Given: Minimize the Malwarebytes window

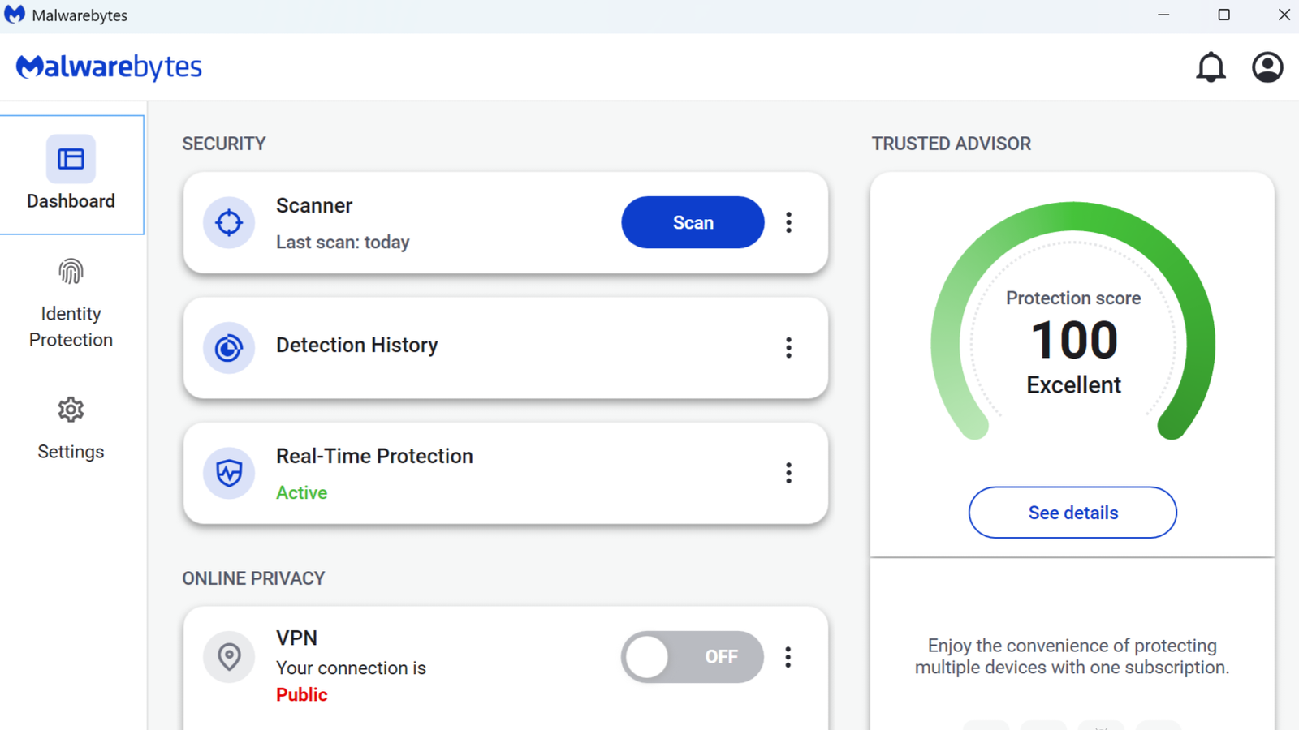Looking at the screenshot, I should pos(1163,15).
